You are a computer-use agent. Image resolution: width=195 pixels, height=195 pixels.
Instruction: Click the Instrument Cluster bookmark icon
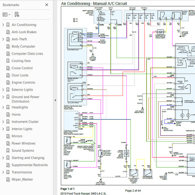coord(8,122)
